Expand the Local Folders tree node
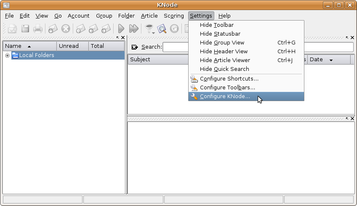The image size is (357, 206). coord(7,55)
